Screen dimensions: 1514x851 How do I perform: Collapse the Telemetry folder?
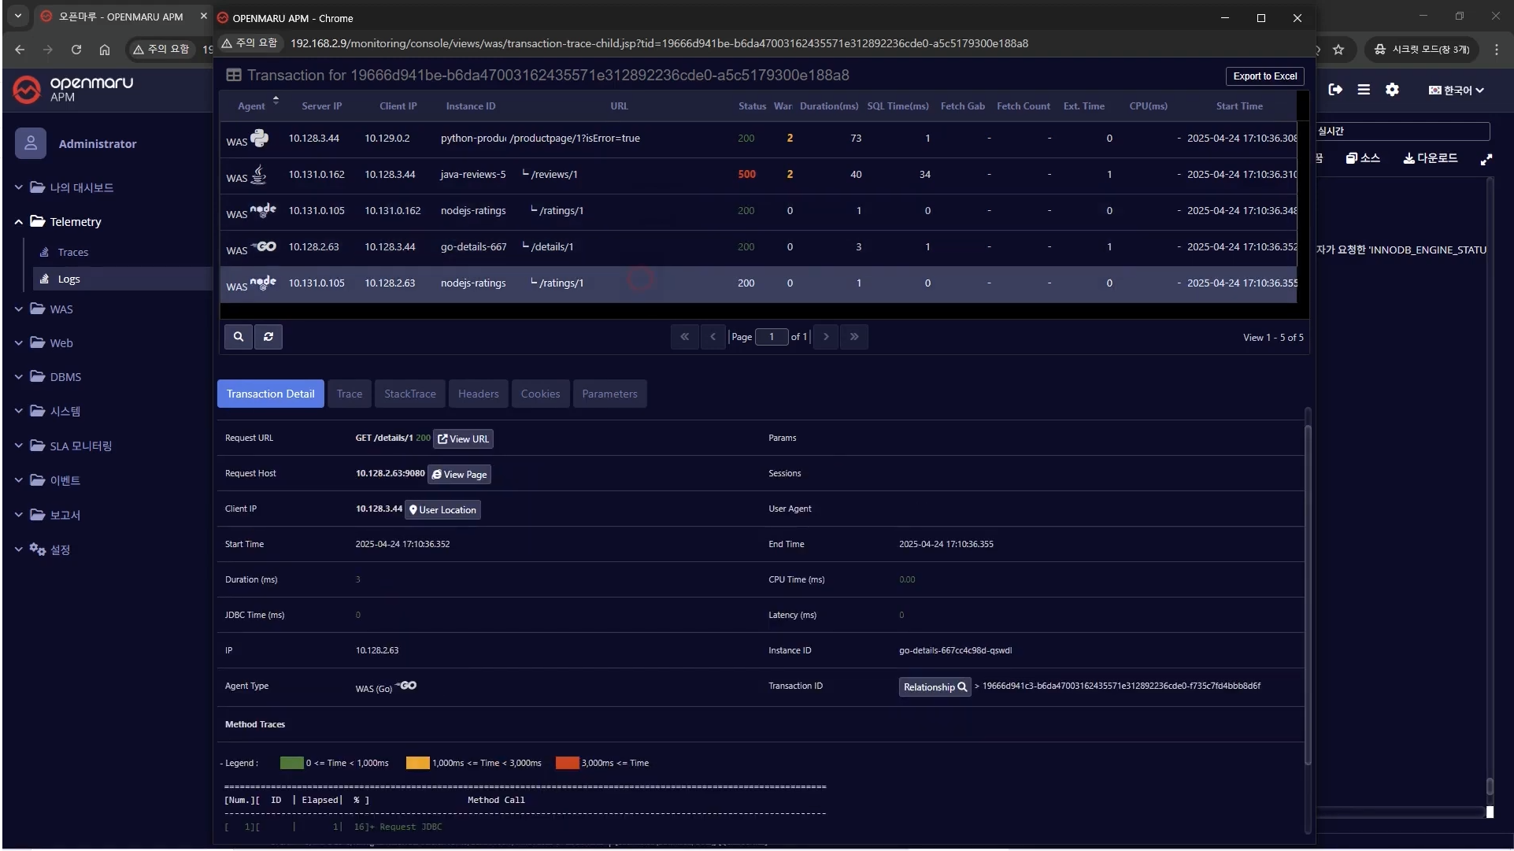pos(75,222)
